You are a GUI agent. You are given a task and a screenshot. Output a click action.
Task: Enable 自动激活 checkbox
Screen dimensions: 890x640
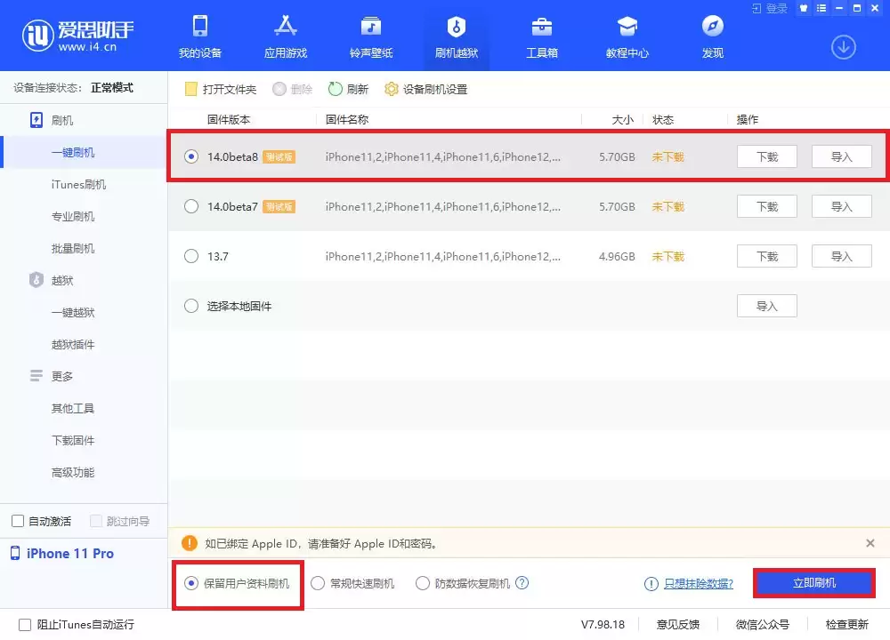pos(18,521)
